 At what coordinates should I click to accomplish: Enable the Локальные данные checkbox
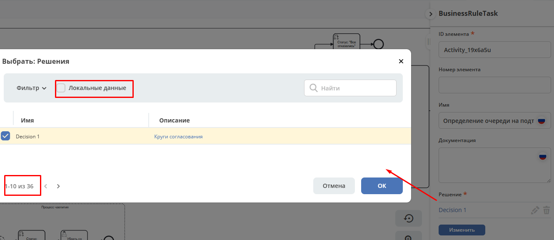click(x=61, y=88)
